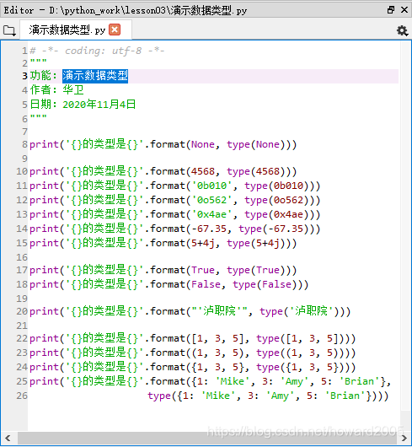Click line number 10 in the margin
Image resolution: width=412 pixels, height=447 pixels.
[x=22, y=171]
